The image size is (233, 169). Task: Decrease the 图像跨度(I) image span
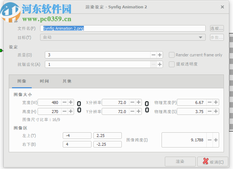[210, 140]
